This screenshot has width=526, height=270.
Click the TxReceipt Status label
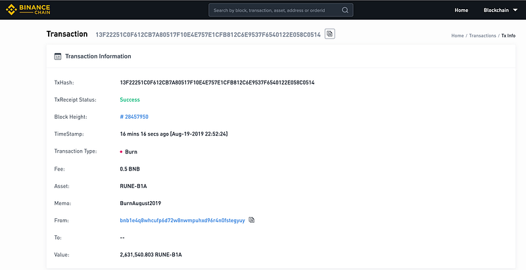point(75,100)
